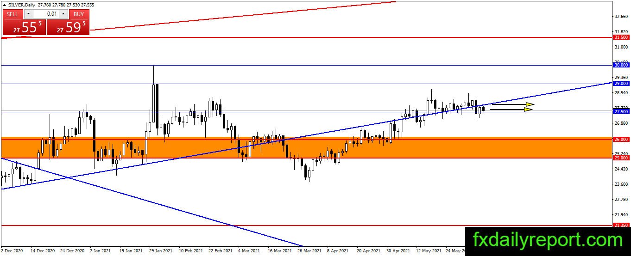Click the 2 Dec 2020 date label

(12, 251)
